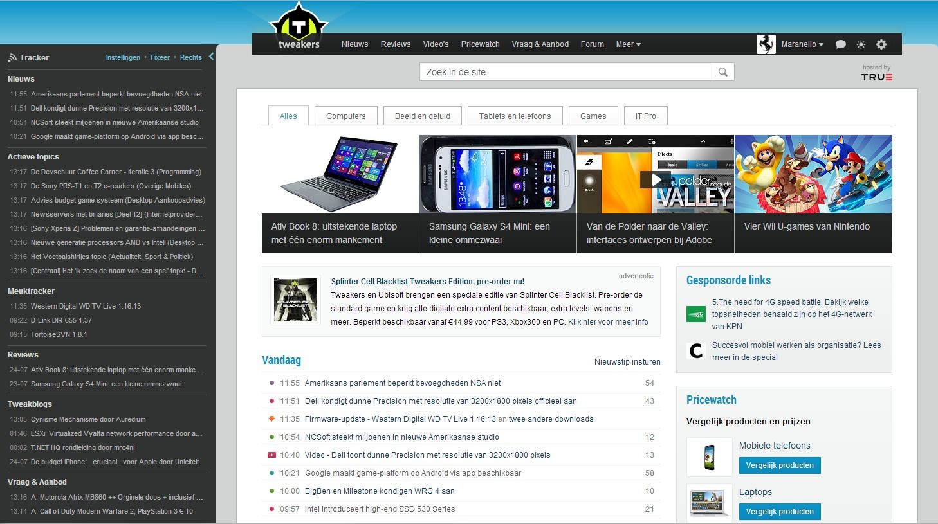This screenshot has width=938, height=524.
Task: Open NCSoft Amerikaanse studio article in Vandaag
Action: 402,437
